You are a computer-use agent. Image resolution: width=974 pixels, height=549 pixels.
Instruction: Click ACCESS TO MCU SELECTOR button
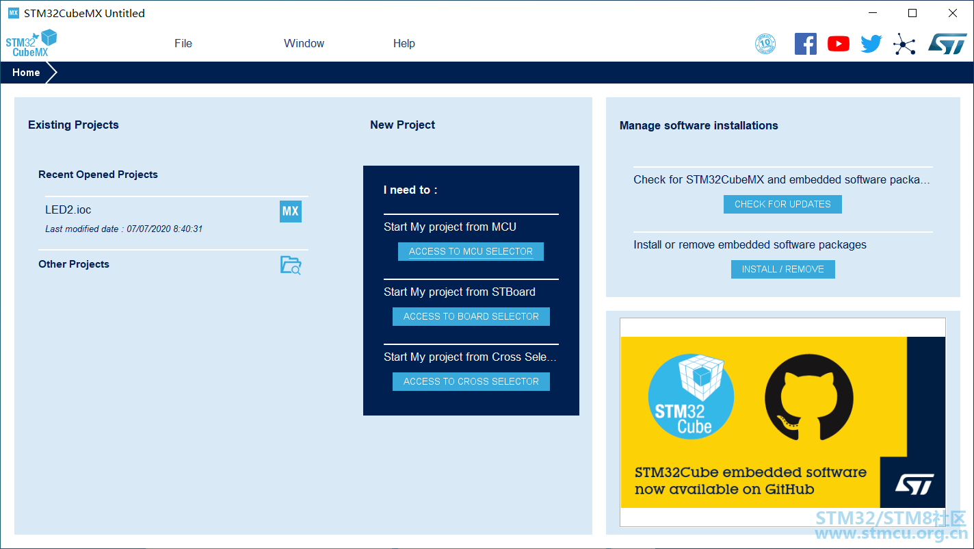471,251
